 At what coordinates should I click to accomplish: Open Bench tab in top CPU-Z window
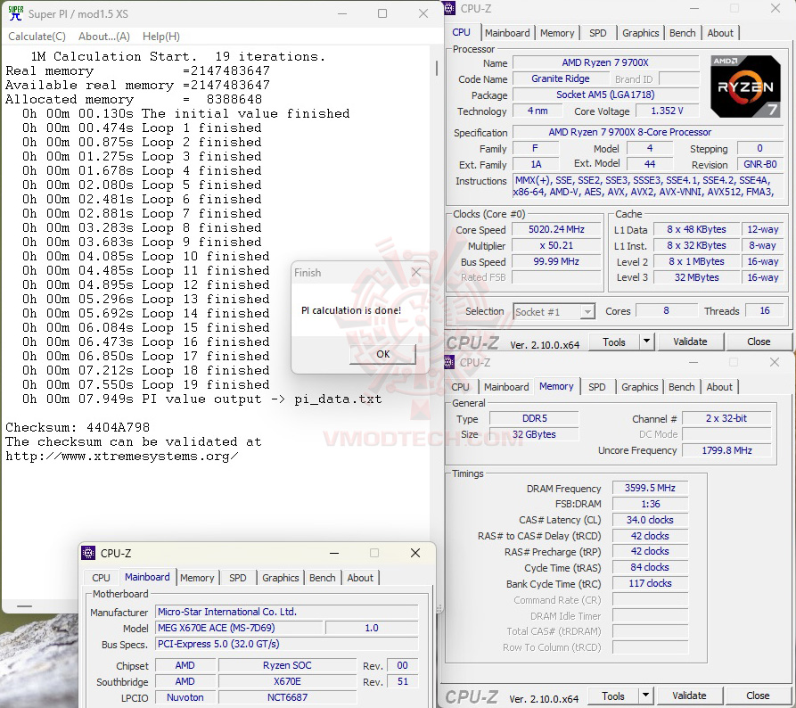click(x=682, y=33)
